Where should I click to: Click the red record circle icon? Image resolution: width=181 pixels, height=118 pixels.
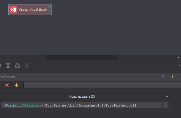[7, 85]
